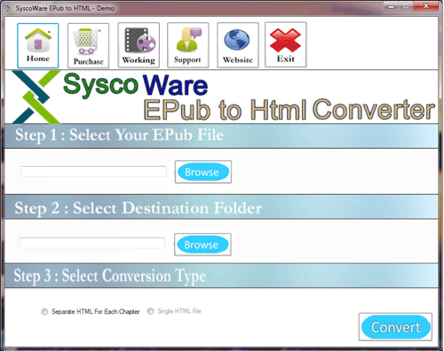Focus the destination folder path field
Viewport: 444px width, 351px height.
tap(92, 243)
